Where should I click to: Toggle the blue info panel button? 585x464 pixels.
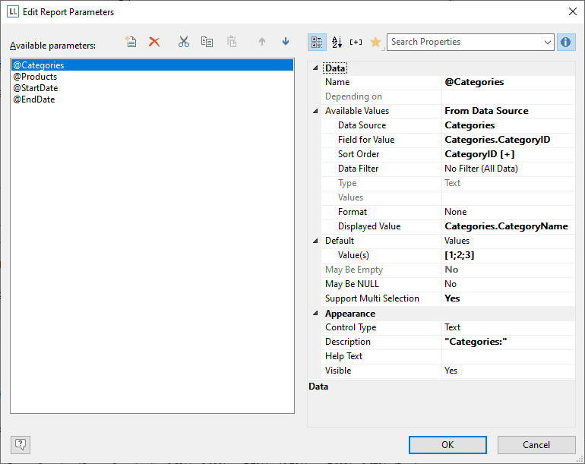(x=565, y=43)
